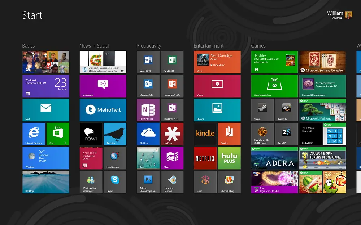The image size is (361, 225).
Task: Open the Engadget news tile
Action: 103,62
